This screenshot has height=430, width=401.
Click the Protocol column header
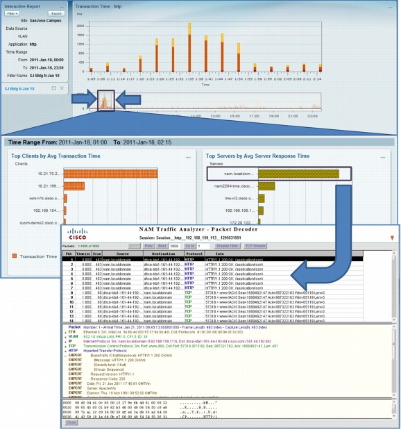click(194, 254)
